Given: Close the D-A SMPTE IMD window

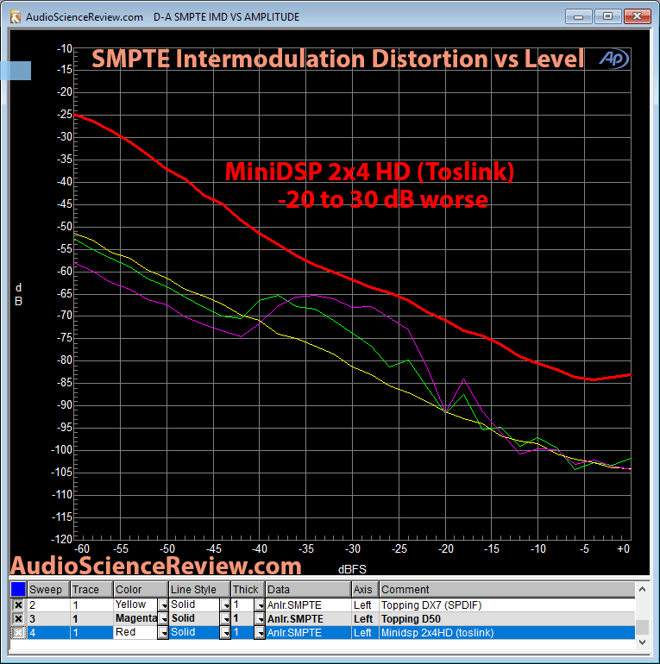Looking at the screenshot, I should click(x=637, y=16).
